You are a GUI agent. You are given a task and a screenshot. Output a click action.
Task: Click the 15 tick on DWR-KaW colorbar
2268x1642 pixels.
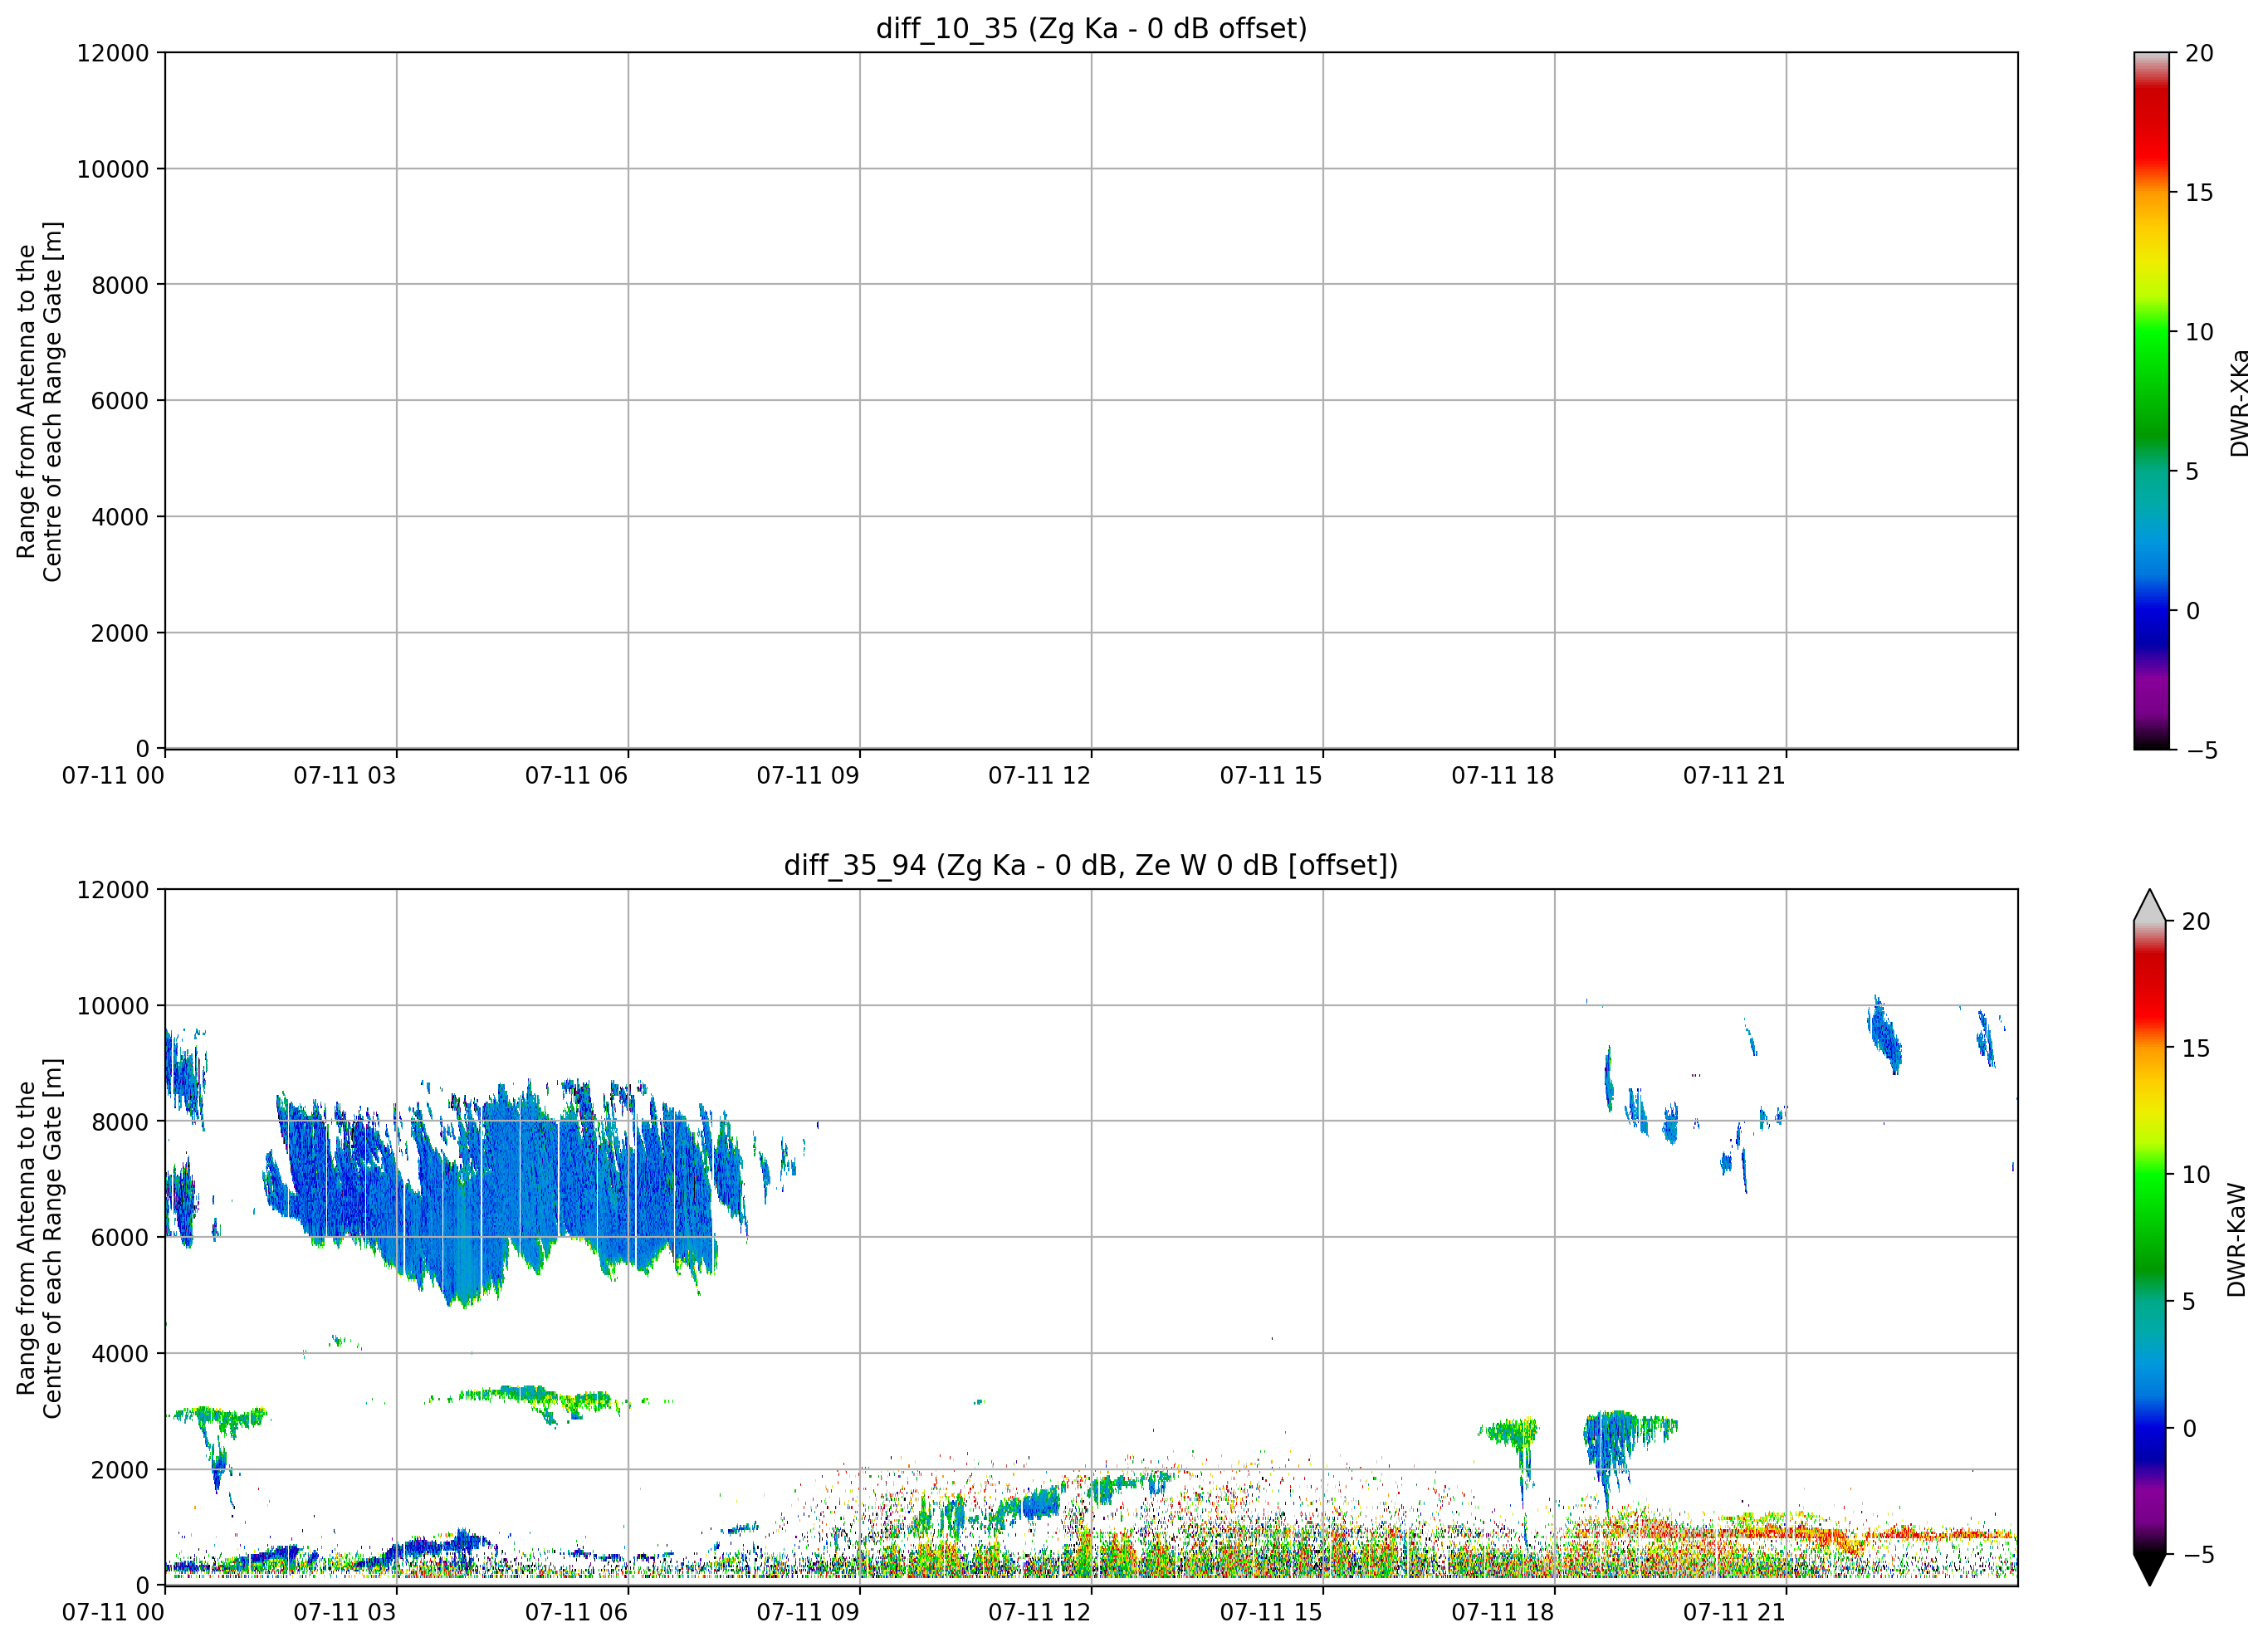coord(2195,1048)
